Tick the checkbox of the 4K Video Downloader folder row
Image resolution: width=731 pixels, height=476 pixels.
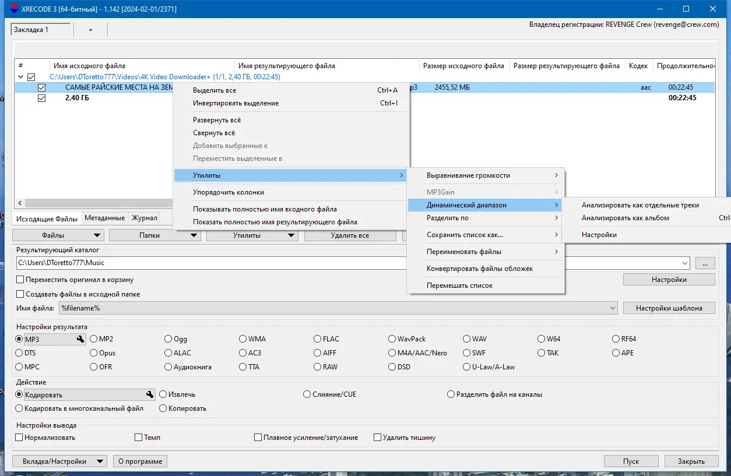[x=31, y=77]
